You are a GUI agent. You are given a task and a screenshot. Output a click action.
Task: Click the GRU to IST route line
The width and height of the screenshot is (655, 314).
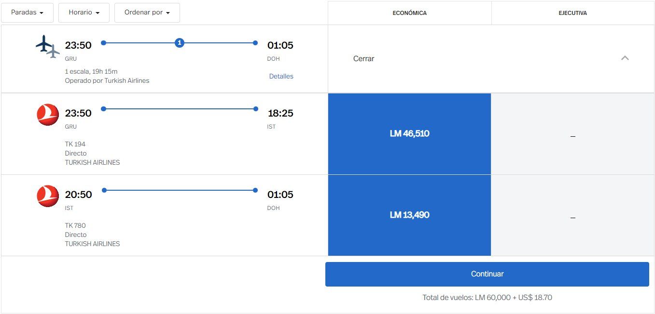pos(179,109)
